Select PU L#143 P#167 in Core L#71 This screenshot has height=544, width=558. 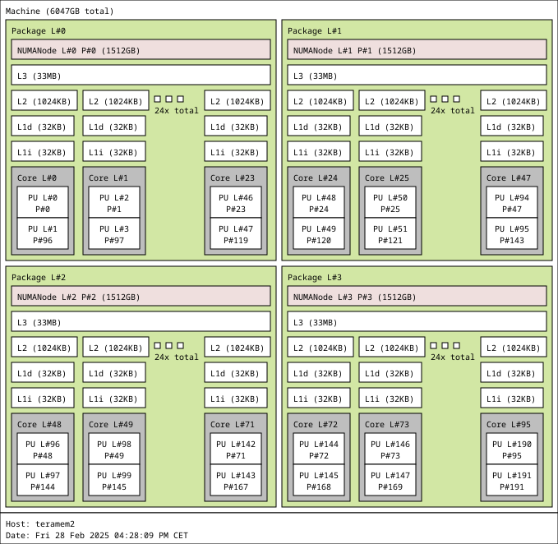coord(236,481)
